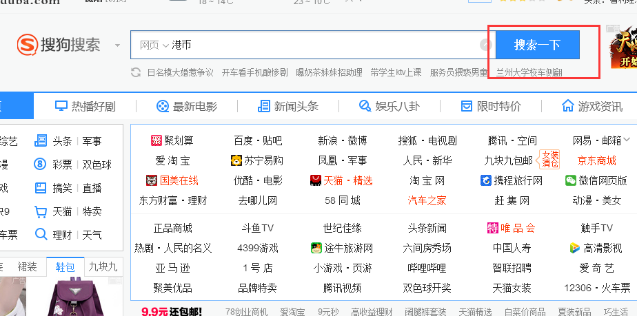Image resolution: width=637 pixels, height=316 pixels.
Task: Click the 头条 news icon in sidebar
Action: pyautogui.click(x=41, y=140)
